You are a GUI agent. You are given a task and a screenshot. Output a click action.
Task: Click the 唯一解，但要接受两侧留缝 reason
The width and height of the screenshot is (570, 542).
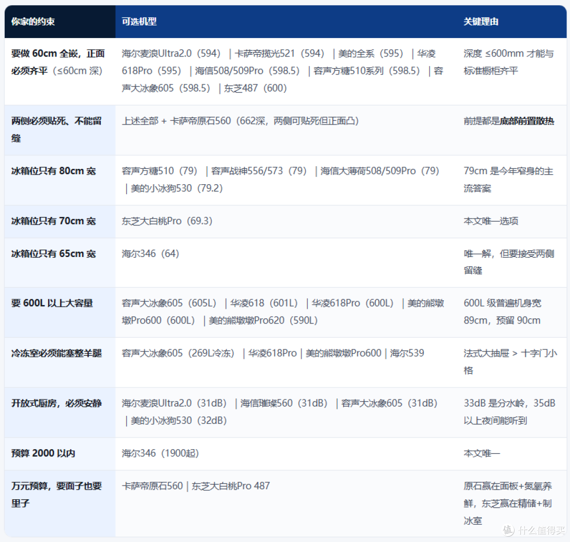511,262
